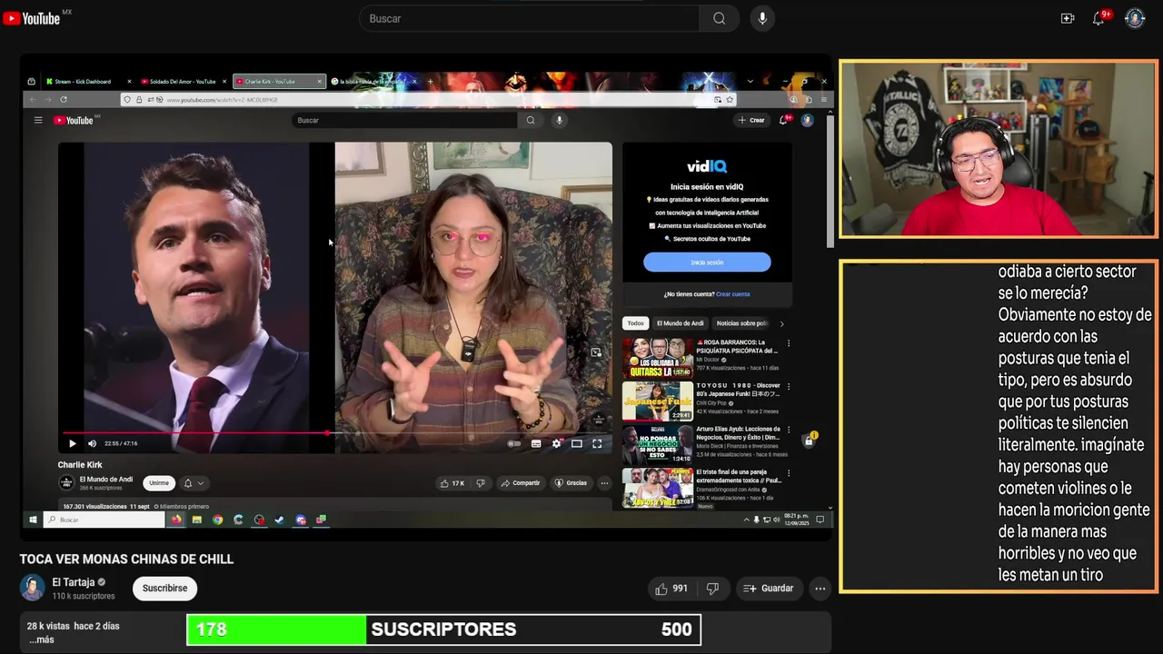Mute the inner video volume
Screen dimensions: 1163x654
pos(92,443)
